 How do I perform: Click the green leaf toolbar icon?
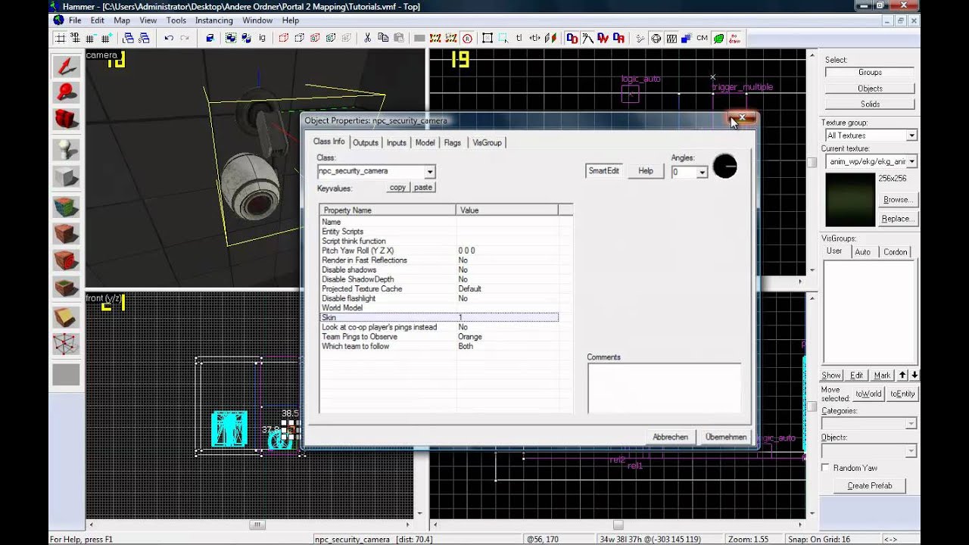(718, 38)
